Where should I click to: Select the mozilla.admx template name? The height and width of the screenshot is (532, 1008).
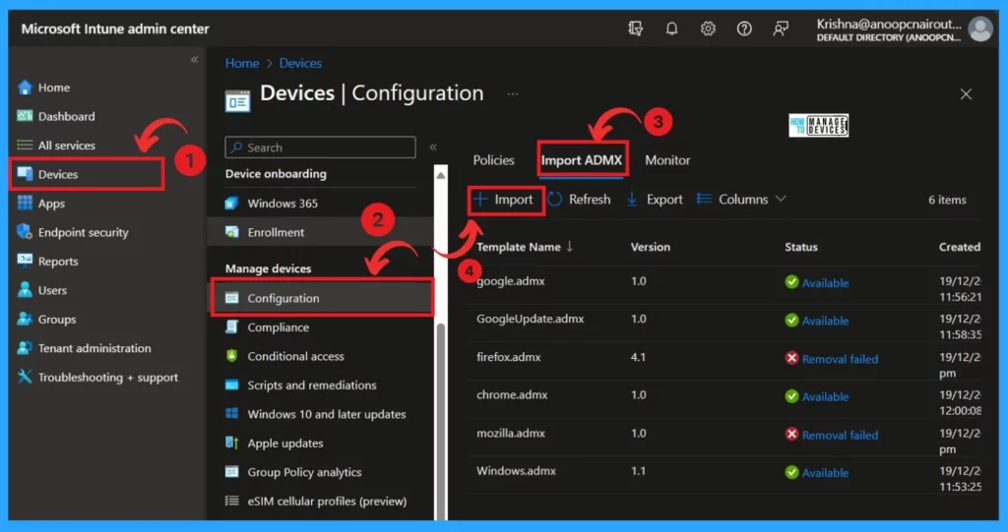(511, 433)
